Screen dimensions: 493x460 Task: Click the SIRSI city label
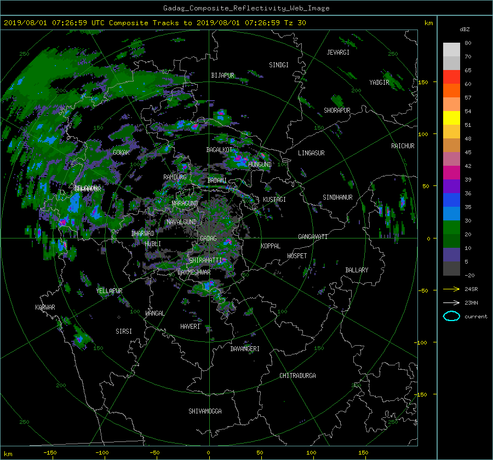point(124,331)
